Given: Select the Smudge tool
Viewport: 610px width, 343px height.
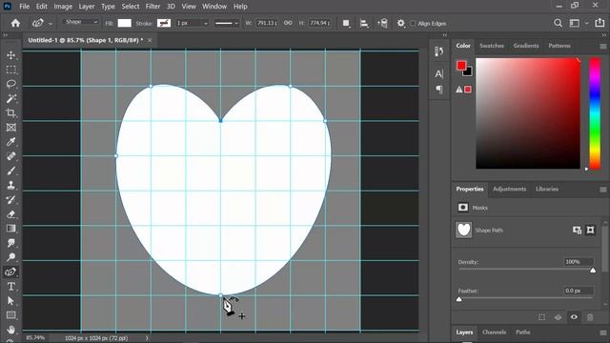Looking at the screenshot, I should pyautogui.click(x=10, y=243).
